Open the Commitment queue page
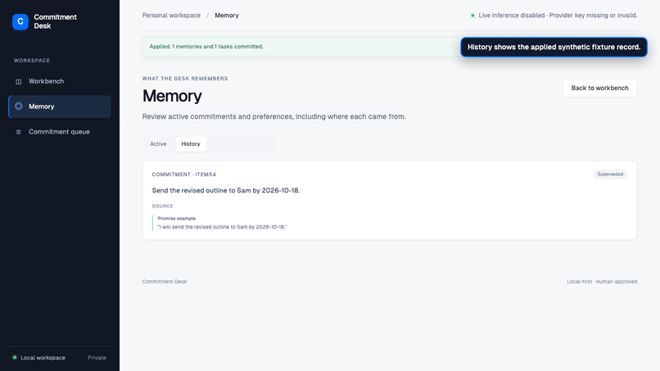The width and height of the screenshot is (660, 371). click(59, 132)
